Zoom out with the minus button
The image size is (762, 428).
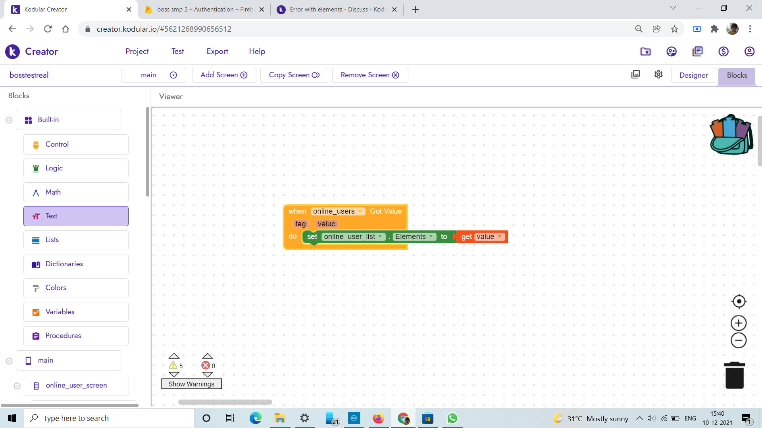click(739, 340)
